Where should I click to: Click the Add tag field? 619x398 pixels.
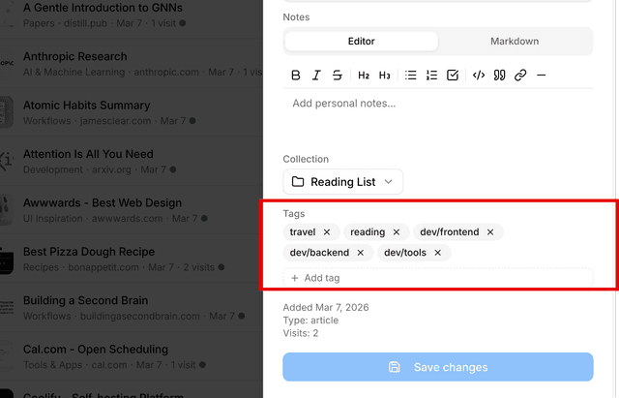pyautogui.click(x=438, y=278)
